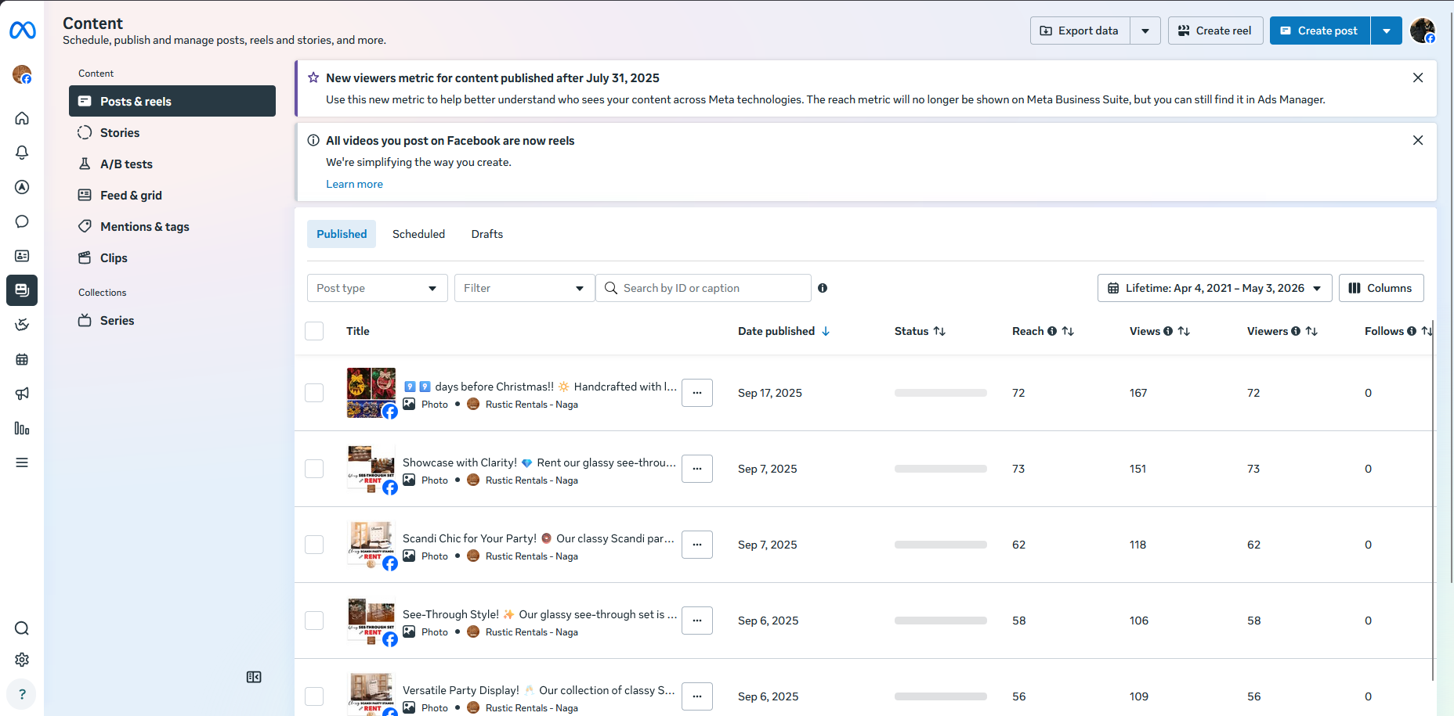
Task: Sort by Status arrows icon
Action: pyautogui.click(x=939, y=331)
